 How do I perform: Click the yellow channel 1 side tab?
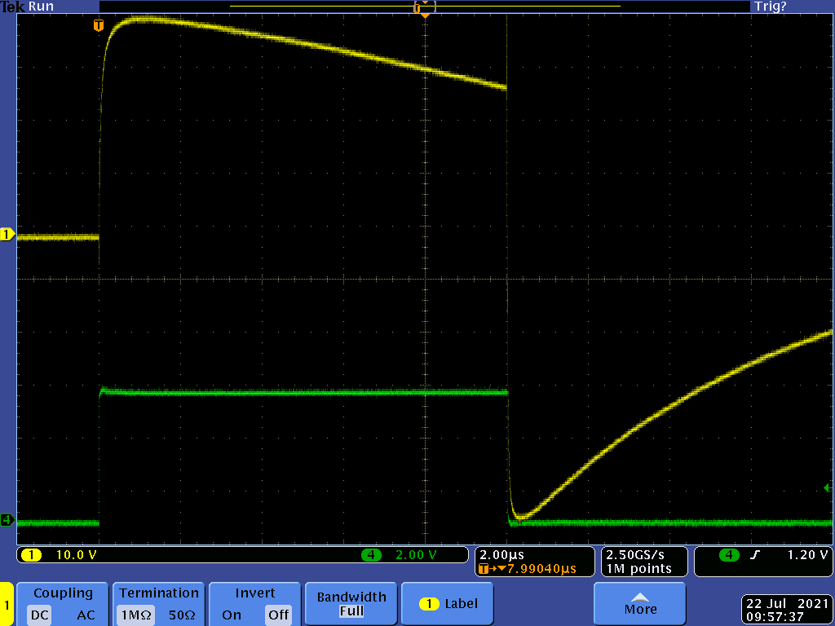click(x=7, y=604)
